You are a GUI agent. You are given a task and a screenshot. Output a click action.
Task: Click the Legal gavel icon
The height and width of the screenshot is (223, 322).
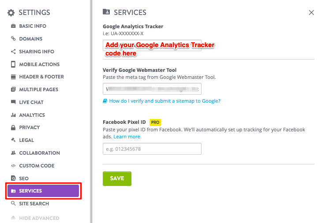13,140
